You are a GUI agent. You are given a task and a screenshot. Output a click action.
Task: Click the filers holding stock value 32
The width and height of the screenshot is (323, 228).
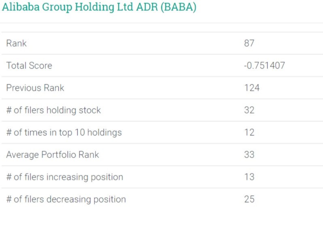tap(249, 110)
